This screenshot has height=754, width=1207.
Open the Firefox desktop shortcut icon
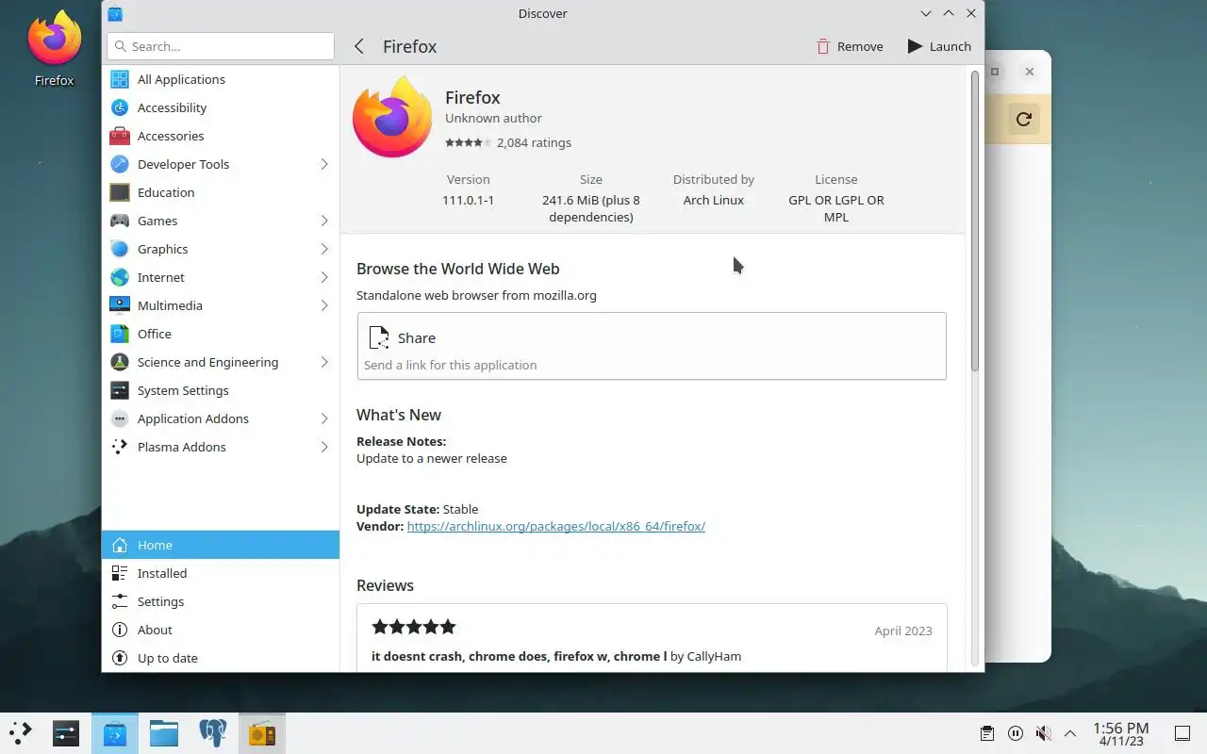pyautogui.click(x=54, y=38)
